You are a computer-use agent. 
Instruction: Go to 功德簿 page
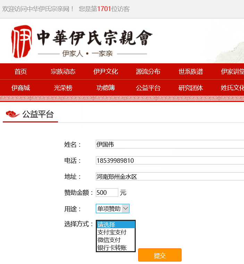(106, 88)
